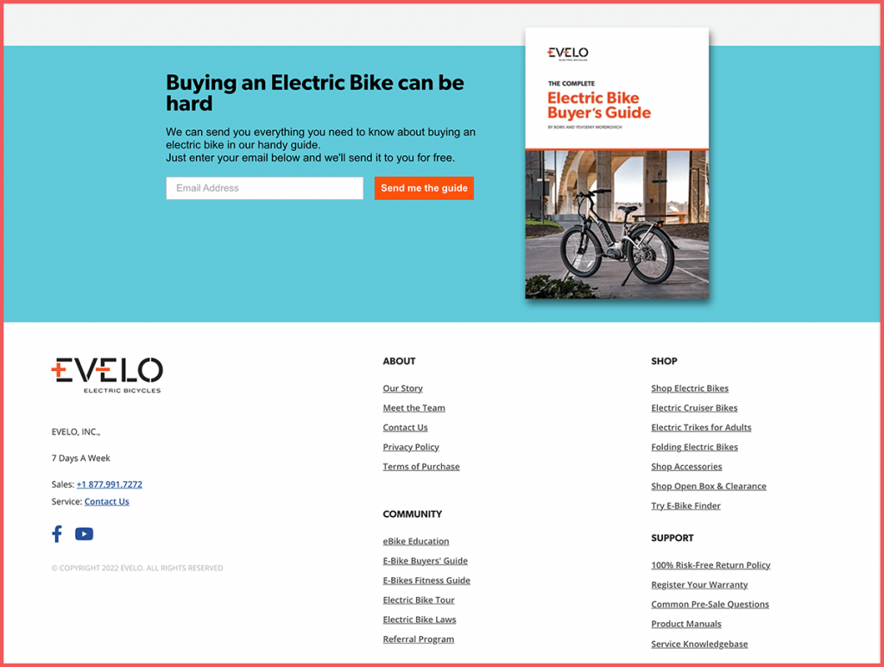884x667 pixels.
Task: Open Terms of Purchase
Action: tap(421, 466)
